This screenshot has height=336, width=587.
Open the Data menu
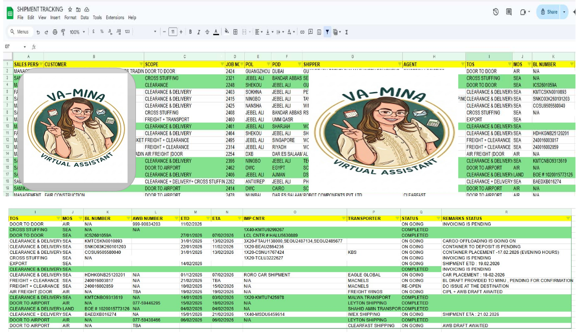pyautogui.click(x=85, y=18)
